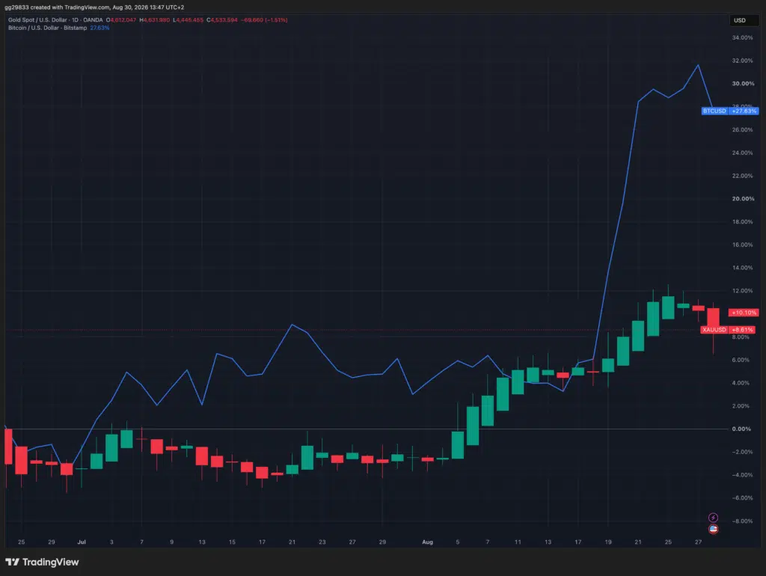Click the −4.00% price axis label

click(742, 474)
